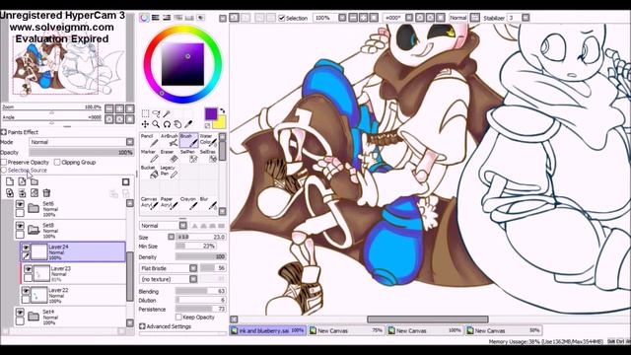631x355 pixels.
Task: Create a new linework layer
Action: point(22,182)
